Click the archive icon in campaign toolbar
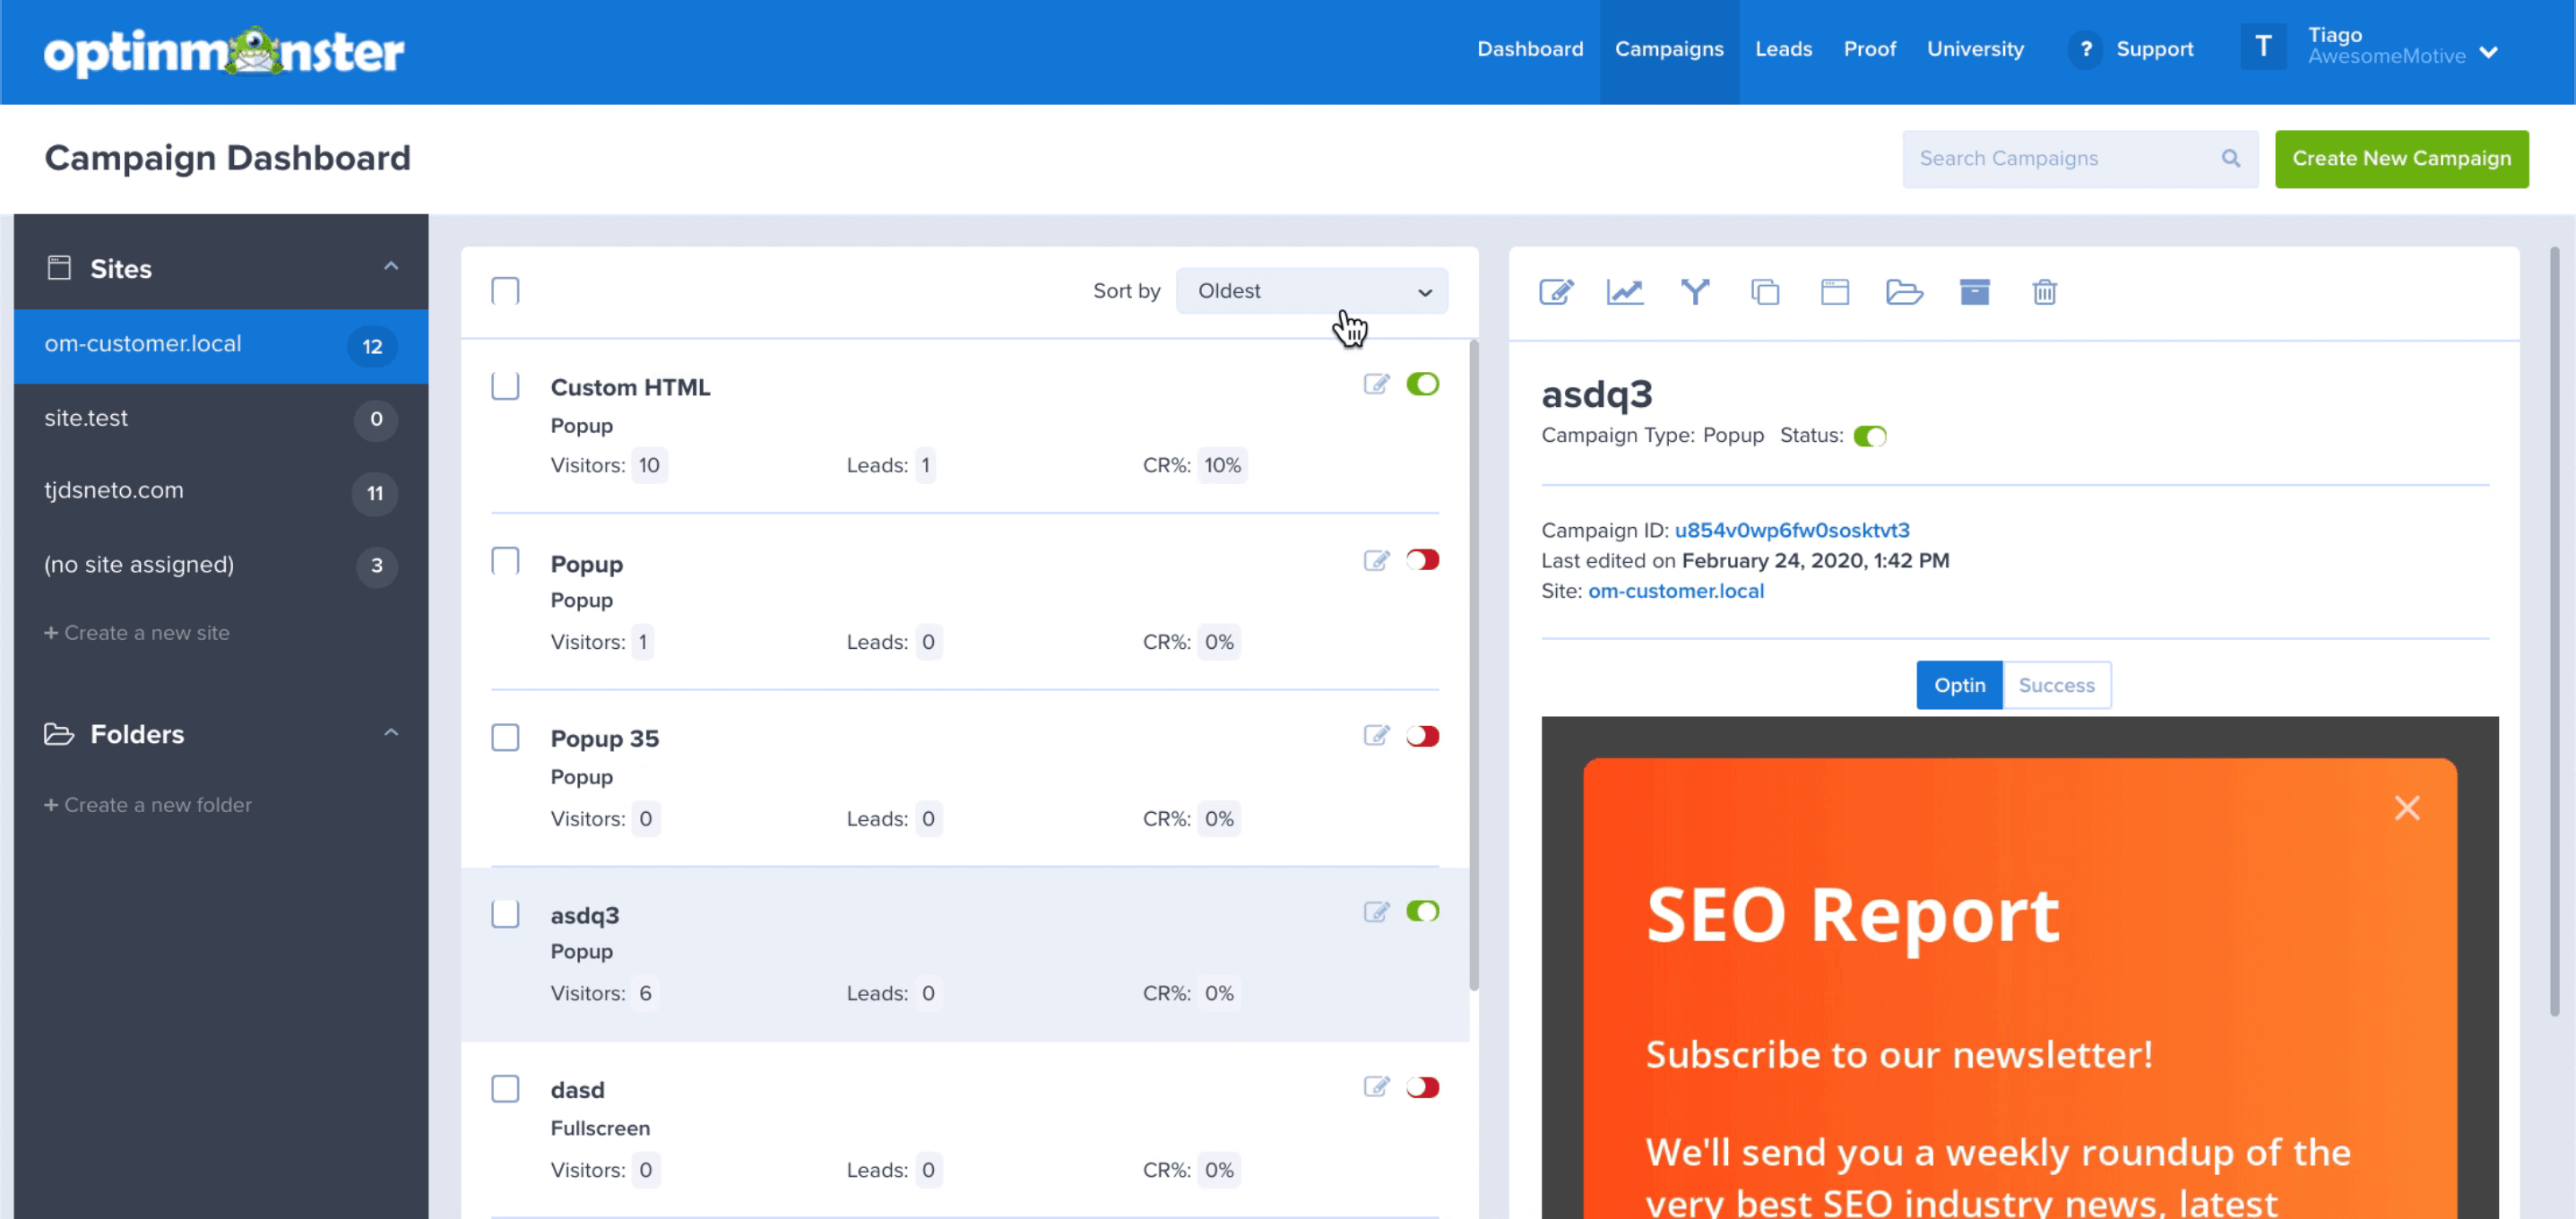The height and width of the screenshot is (1219, 2576). [1975, 292]
